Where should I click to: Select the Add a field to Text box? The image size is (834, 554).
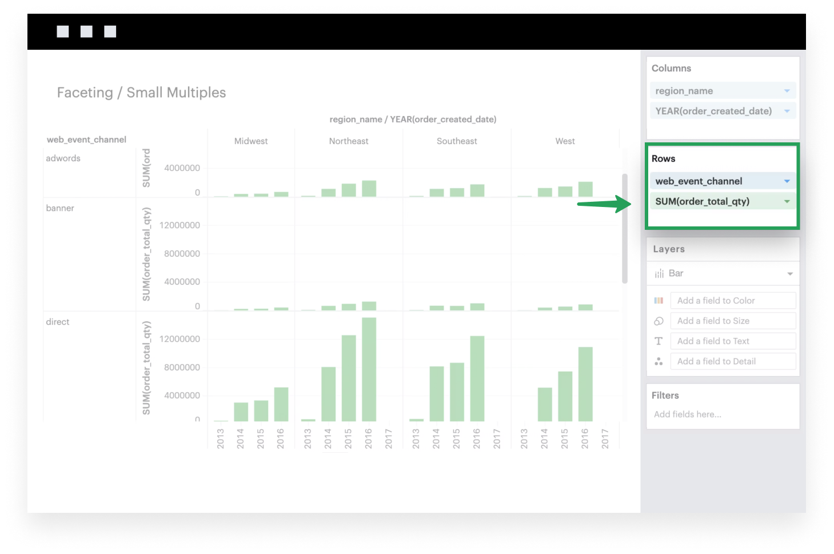point(733,341)
